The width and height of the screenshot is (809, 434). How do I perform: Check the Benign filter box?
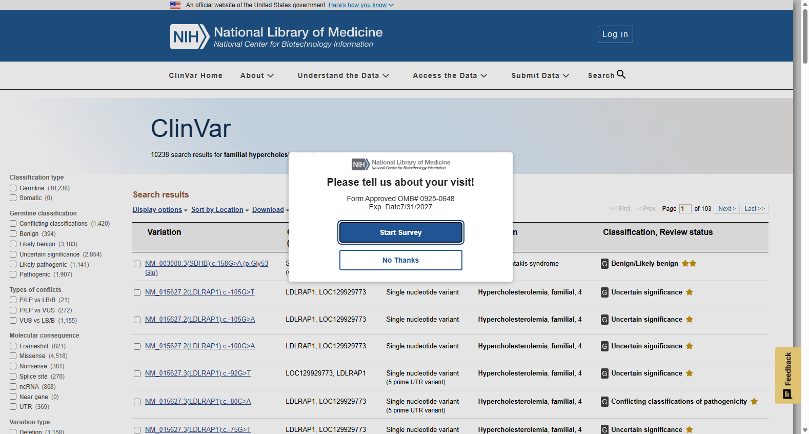tap(13, 234)
